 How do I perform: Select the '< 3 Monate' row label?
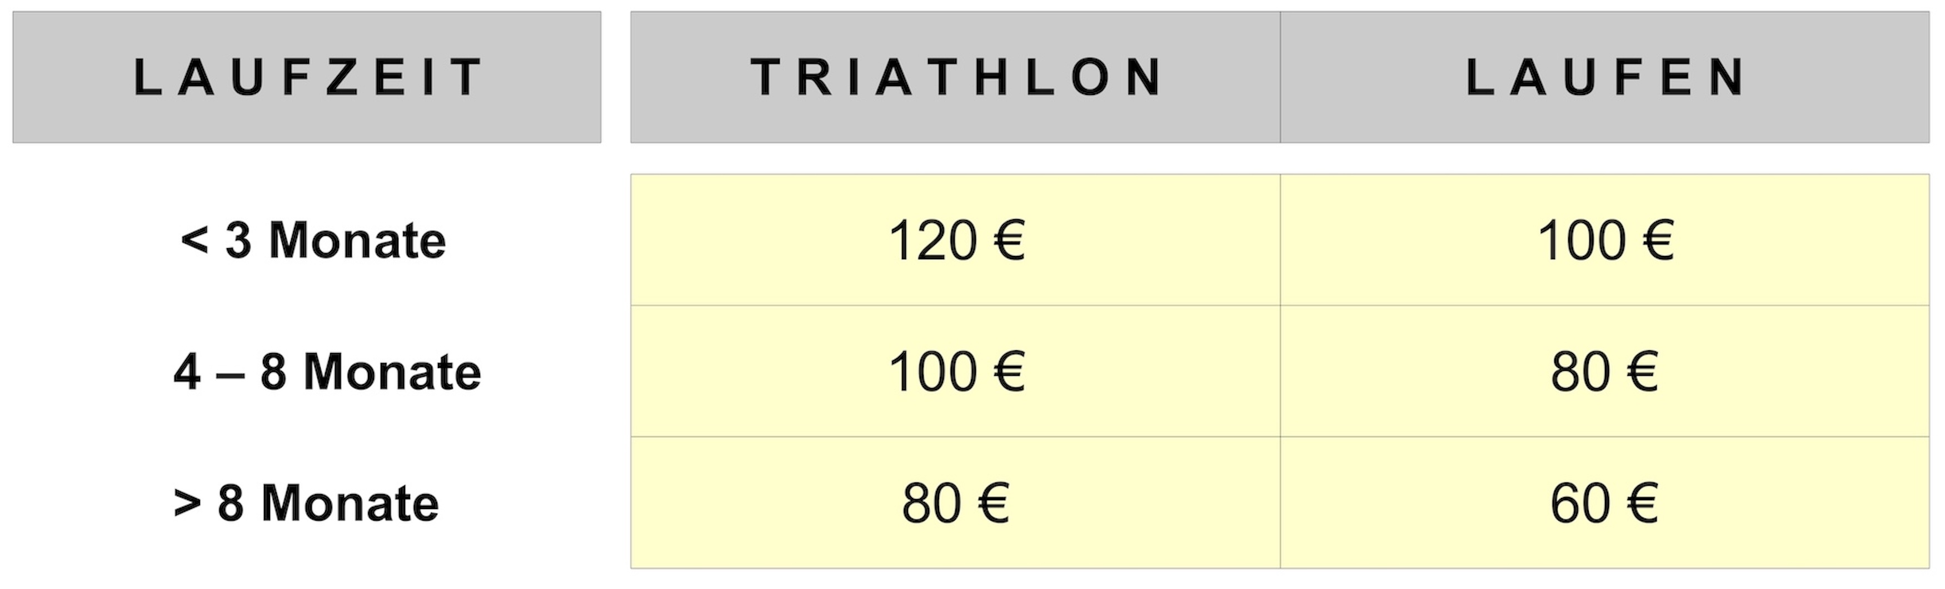pos(313,240)
